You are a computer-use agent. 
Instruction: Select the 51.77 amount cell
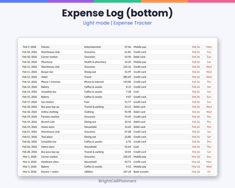(128, 102)
